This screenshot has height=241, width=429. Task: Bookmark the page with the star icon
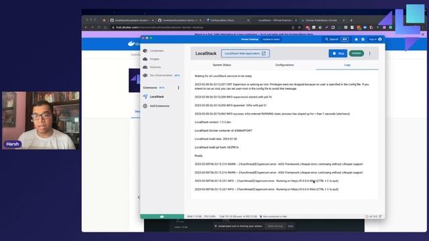point(300,27)
